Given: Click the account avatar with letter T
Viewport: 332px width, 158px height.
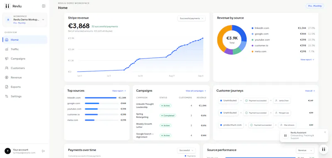Looking at the screenshot, I should pos(7,151).
